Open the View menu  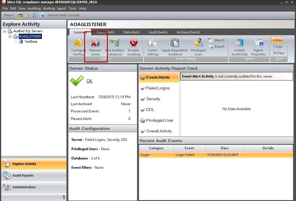[22, 8]
